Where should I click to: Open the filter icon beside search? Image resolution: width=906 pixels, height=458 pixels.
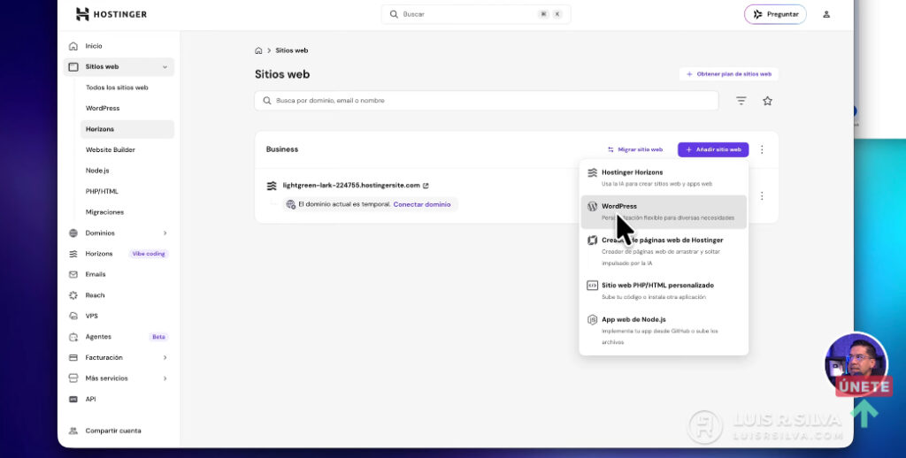(x=741, y=101)
